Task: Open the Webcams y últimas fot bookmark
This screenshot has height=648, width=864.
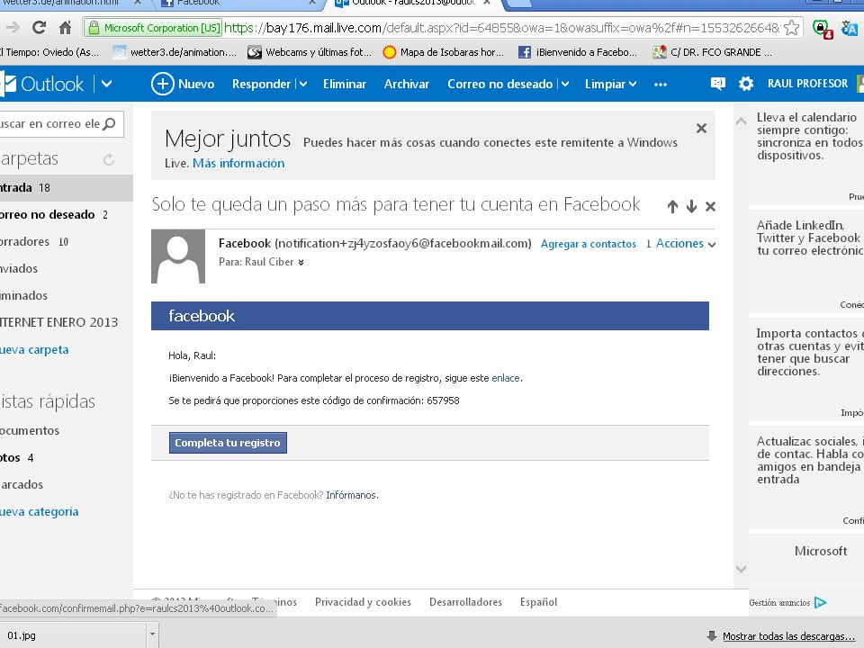Action: pos(310,52)
